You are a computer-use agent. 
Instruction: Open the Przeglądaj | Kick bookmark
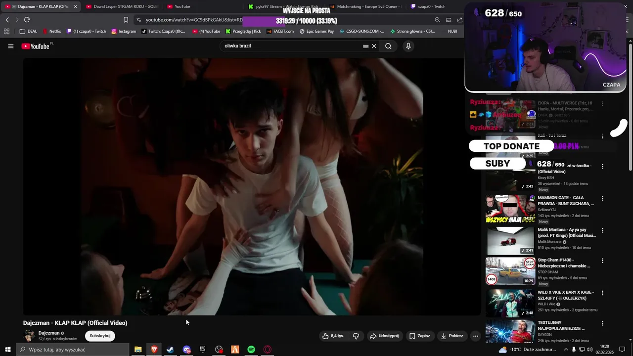click(x=243, y=31)
